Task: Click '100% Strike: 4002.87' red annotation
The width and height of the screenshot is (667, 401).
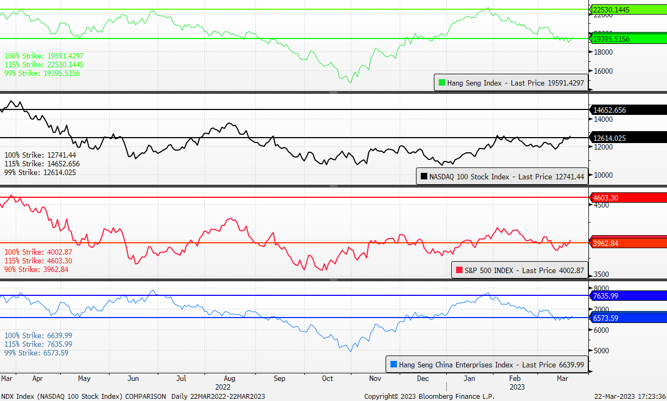Action: [x=38, y=252]
